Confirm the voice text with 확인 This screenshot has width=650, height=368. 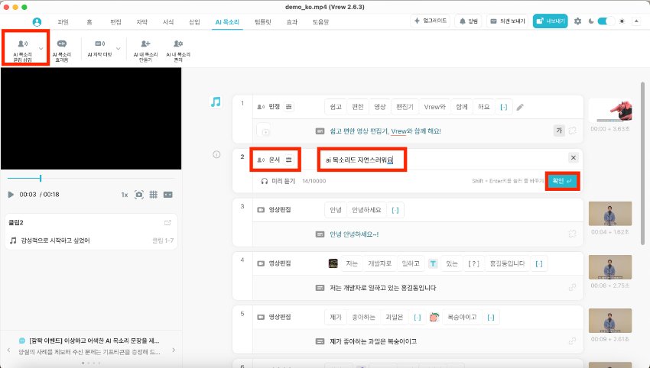click(x=561, y=181)
